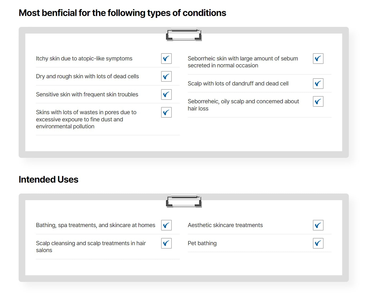
Task: Click the Intended Uses heading
Action: point(48,180)
